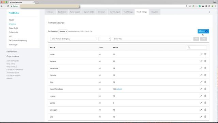Select Analytics in the sidebar
Image resolution: width=218 pixels, height=123 pixels.
12,24
